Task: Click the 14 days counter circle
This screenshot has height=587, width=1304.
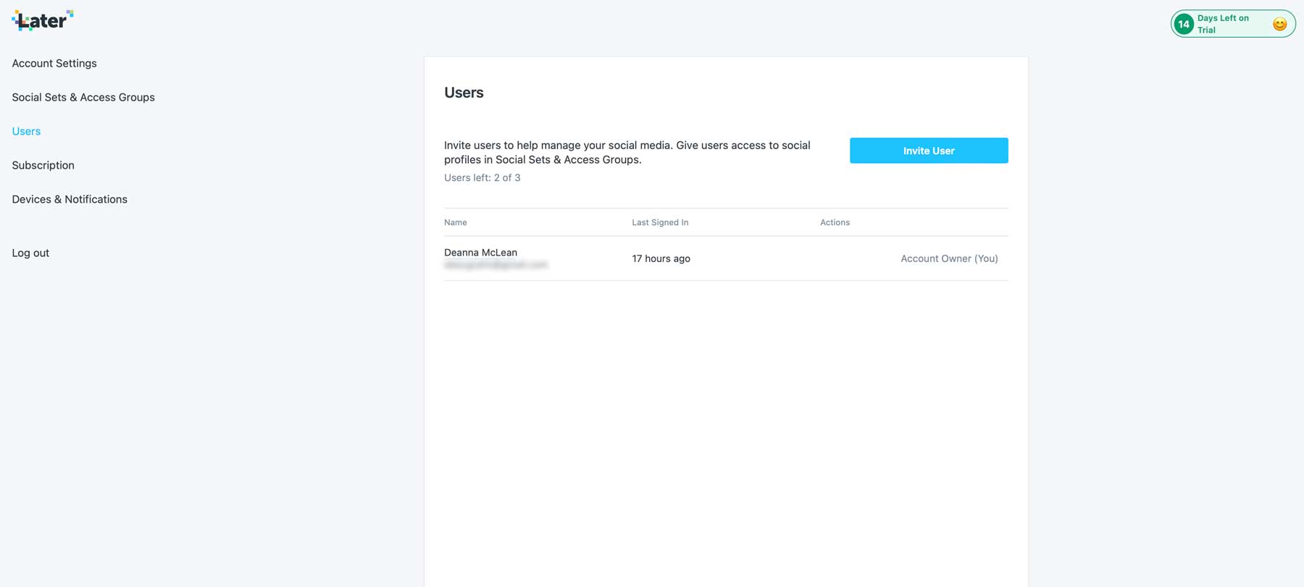Action: 1184,24
